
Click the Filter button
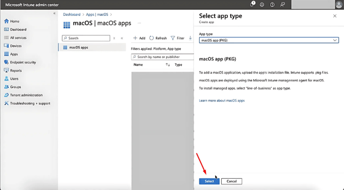(x=177, y=38)
